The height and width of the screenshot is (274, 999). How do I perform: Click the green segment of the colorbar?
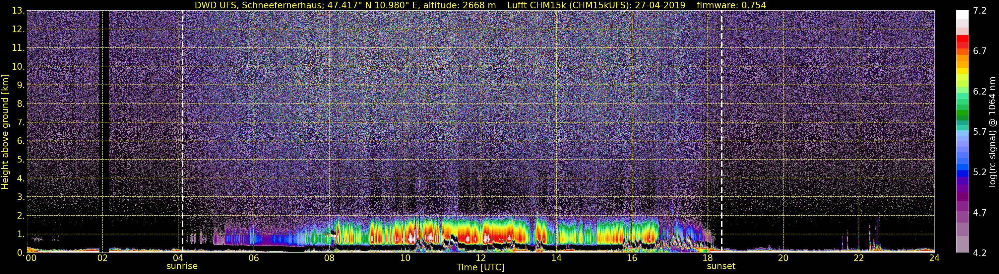[962, 112]
